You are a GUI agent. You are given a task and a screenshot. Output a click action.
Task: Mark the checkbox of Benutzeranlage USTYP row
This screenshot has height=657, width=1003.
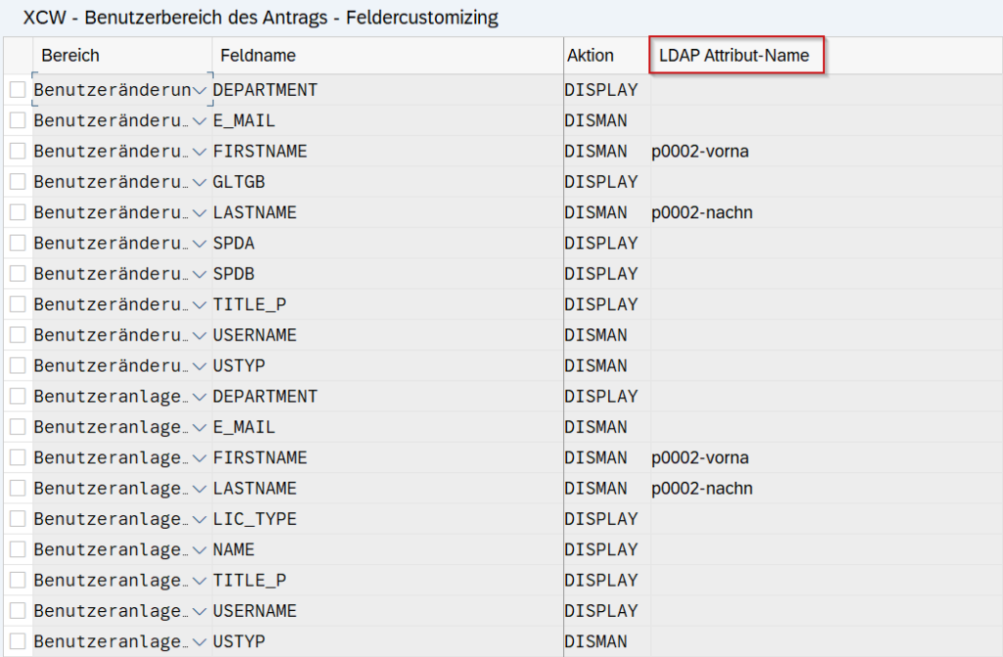18,641
